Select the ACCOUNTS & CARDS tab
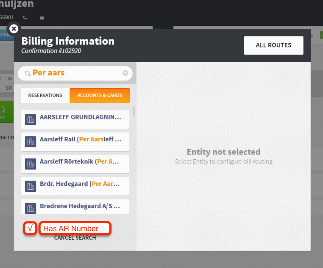Viewport: 323px width, 268px height. (100, 95)
